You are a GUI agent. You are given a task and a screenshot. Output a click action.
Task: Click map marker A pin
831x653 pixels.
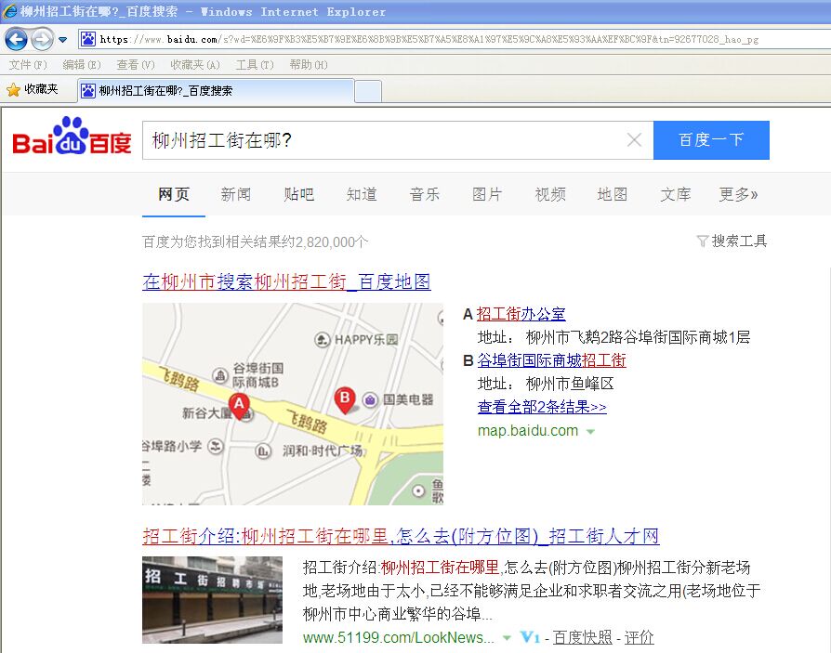(239, 406)
